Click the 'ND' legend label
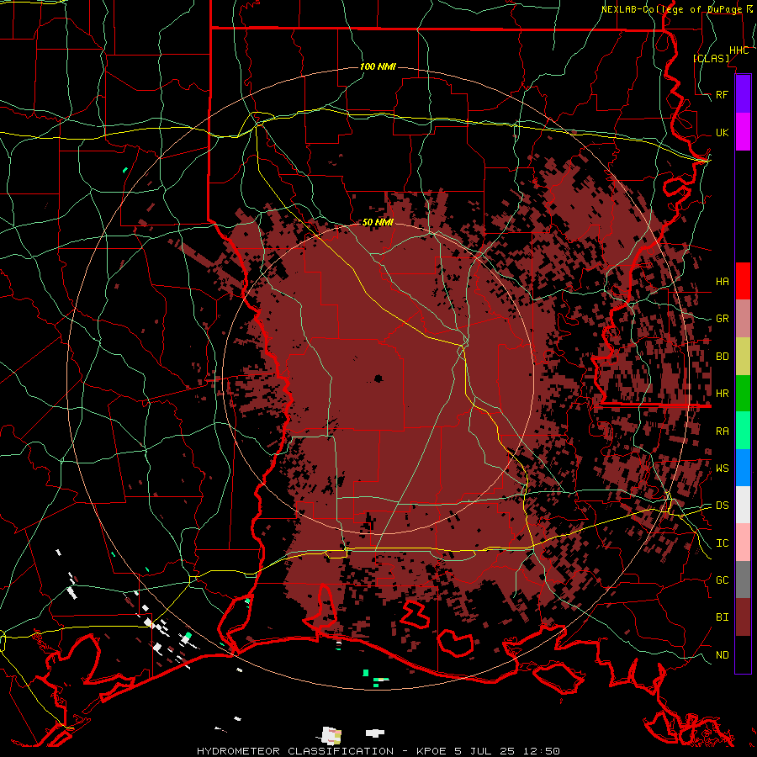Viewport: 757px width, 757px height. pos(722,655)
